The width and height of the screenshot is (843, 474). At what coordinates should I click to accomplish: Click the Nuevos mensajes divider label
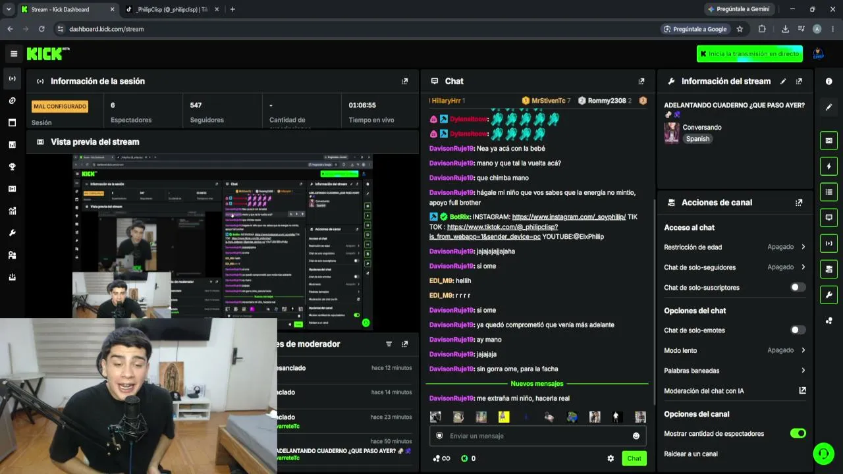click(537, 384)
